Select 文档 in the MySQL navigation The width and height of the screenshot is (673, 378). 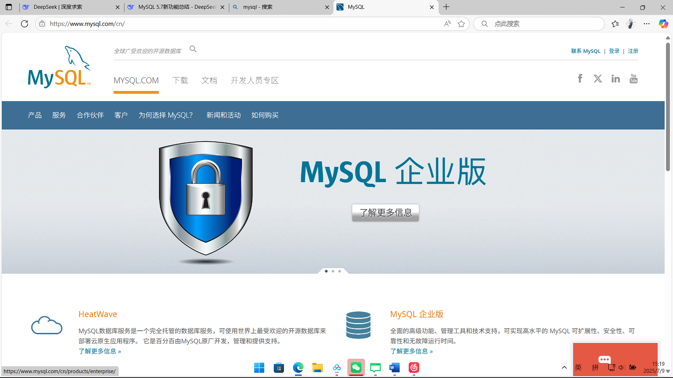click(x=209, y=80)
